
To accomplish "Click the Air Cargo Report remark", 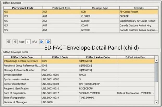I will coord(139,12).
